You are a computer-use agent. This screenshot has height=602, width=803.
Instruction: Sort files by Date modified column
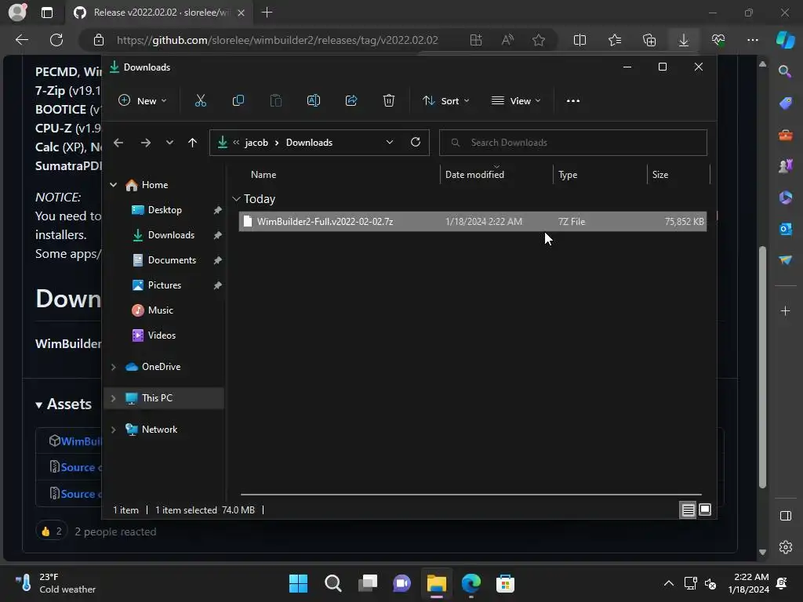(496, 175)
